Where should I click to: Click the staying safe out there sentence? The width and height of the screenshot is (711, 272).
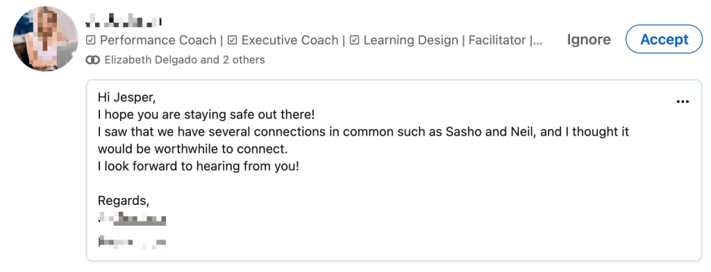[x=206, y=115]
